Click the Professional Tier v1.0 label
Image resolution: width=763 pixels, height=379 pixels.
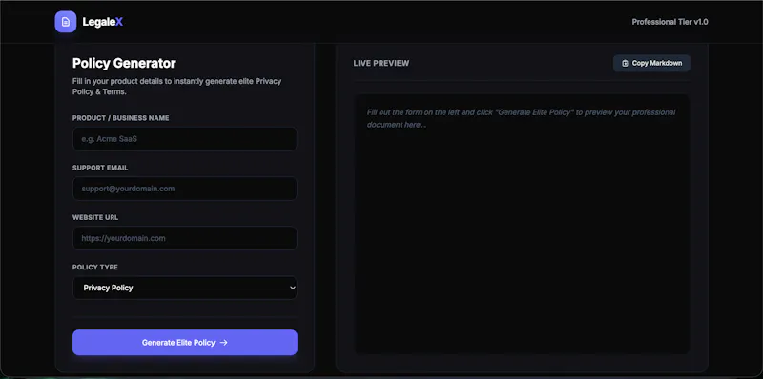(670, 22)
